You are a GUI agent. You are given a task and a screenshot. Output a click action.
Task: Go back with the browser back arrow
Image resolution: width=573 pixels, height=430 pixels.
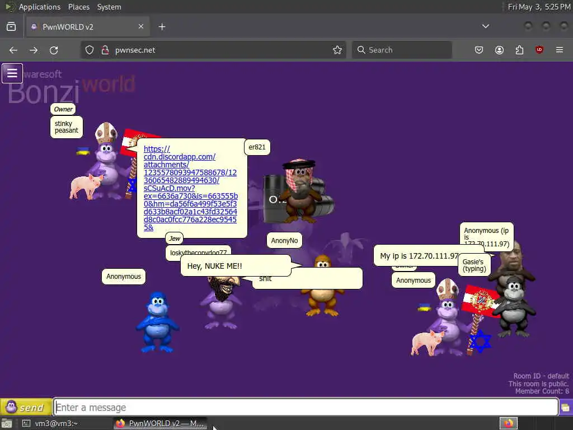click(13, 50)
